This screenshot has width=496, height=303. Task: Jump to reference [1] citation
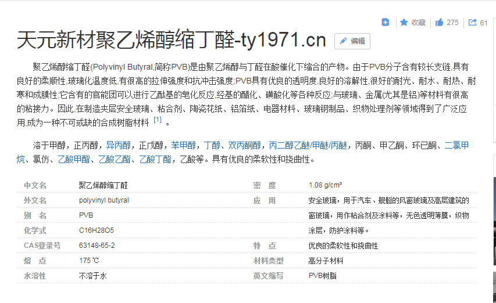pyautogui.click(x=158, y=120)
